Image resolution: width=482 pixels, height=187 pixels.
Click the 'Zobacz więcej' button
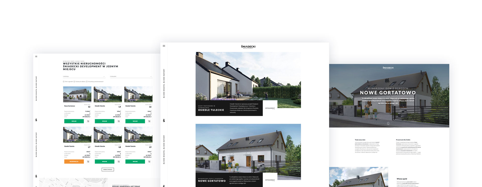(108, 169)
